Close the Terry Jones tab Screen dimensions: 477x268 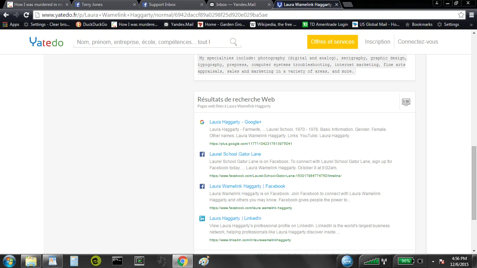[x=134, y=5]
